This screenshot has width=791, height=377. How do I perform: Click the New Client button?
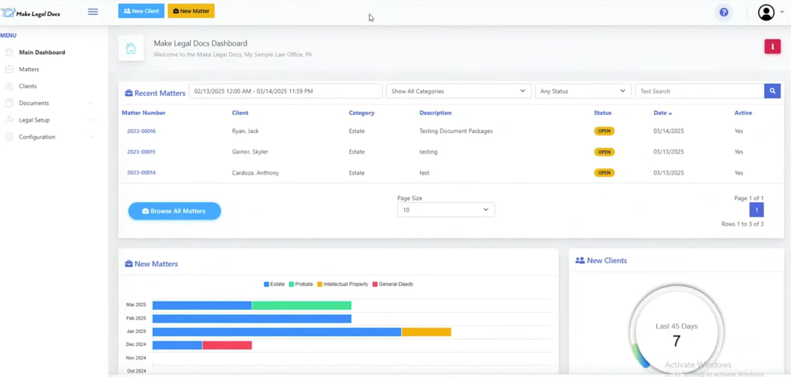click(141, 11)
